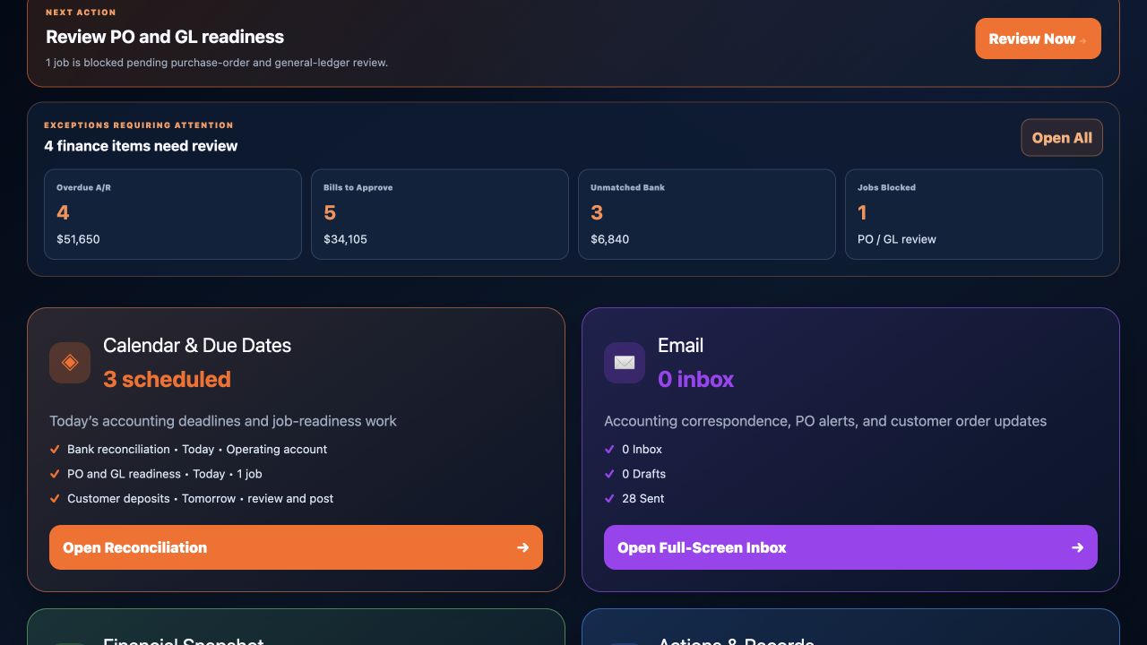Click the 'Review PO and GL readiness' heading
The image size is (1147, 645).
(x=165, y=37)
